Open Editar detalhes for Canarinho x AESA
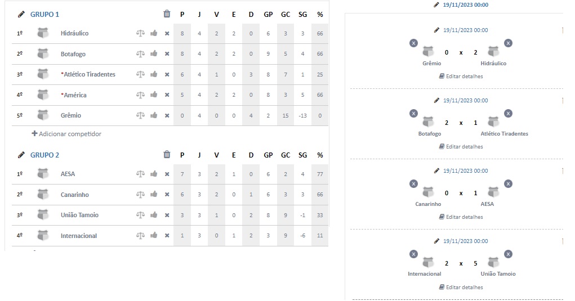This screenshot has width=575, height=301. point(461,217)
